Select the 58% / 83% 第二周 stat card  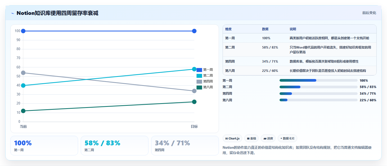(x=115, y=146)
